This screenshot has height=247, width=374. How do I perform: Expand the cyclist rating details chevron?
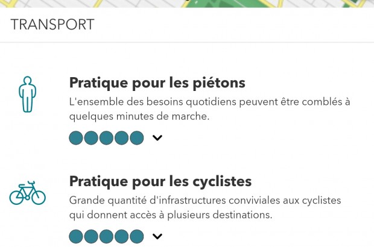tap(157, 237)
